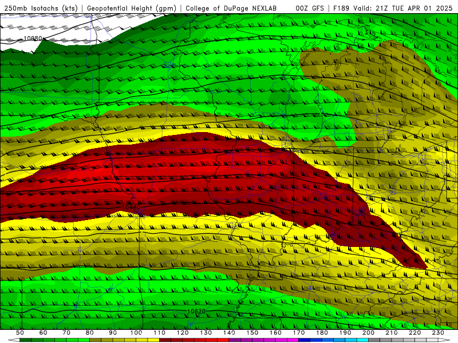Click the 150 value on the color scale
458x343 pixels.
[x=252, y=333]
